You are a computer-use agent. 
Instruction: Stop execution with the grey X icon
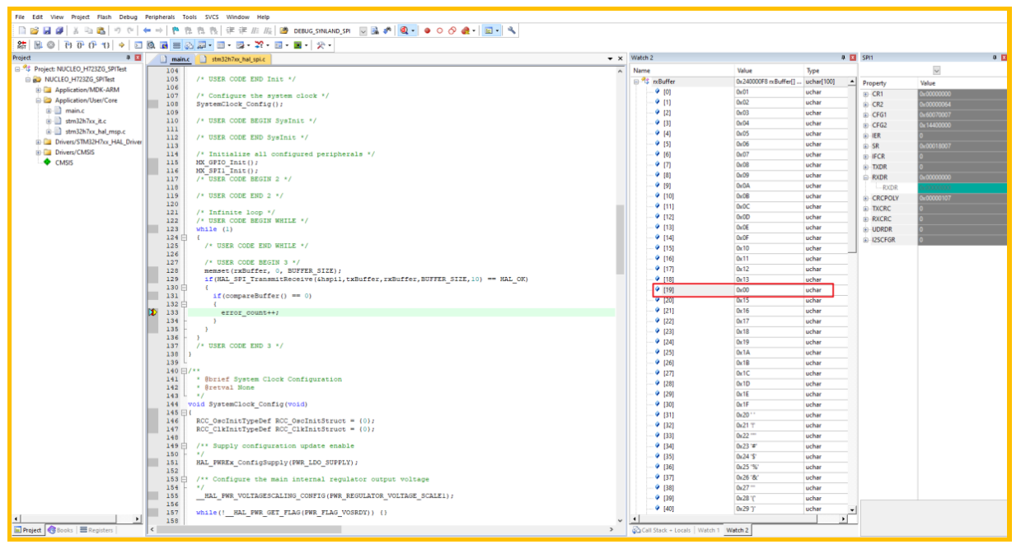coord(50,45)
